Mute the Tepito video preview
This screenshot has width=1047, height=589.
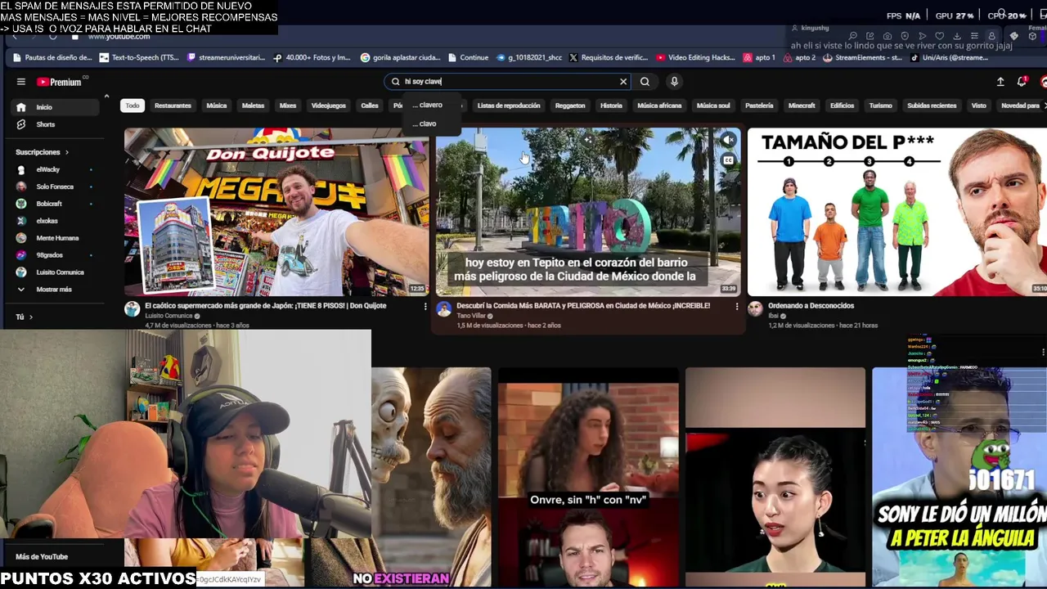tap(728, 141)
